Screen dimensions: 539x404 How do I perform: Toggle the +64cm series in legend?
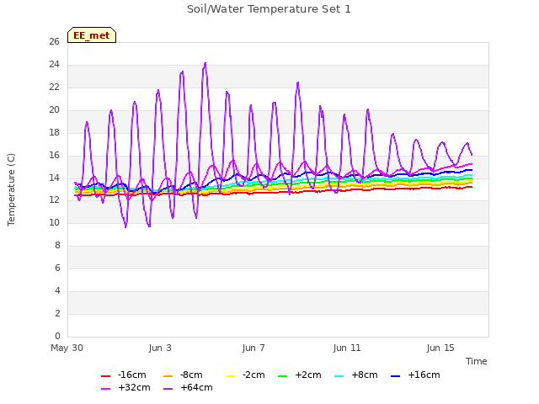pos(188,387)
